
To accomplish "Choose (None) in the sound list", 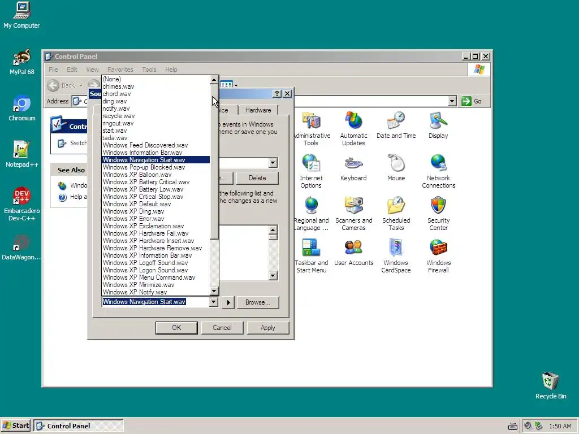I will [155, 79].
